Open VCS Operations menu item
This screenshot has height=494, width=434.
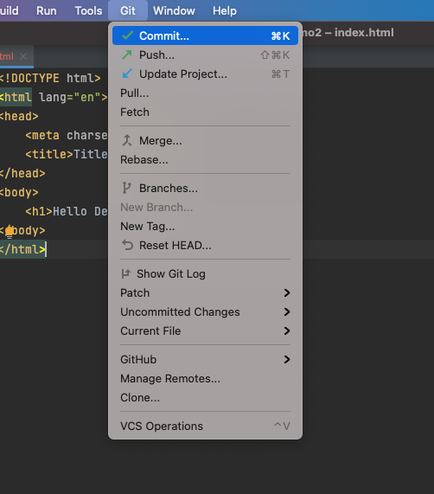[x=205, y=426]
